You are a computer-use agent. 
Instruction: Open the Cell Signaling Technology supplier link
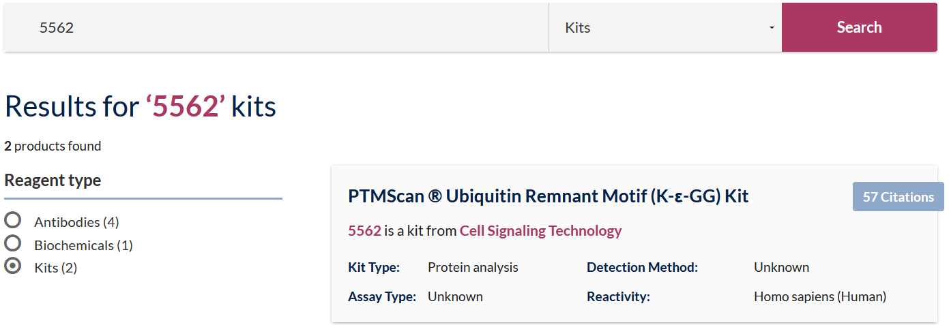coord(540,231)
